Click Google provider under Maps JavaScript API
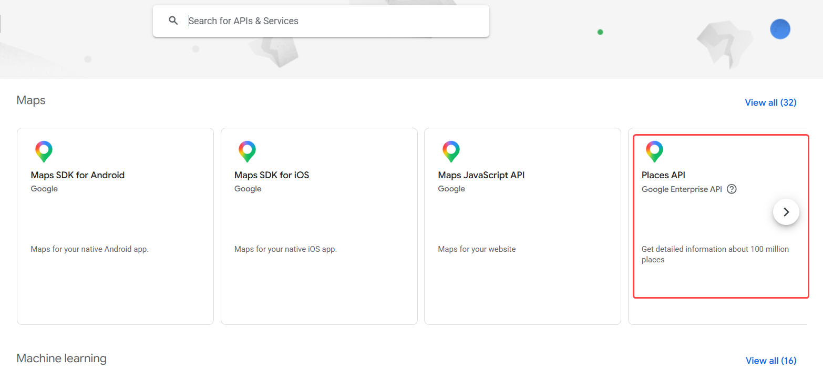Screen dimensions: 823x378 [x=451, y=189]
